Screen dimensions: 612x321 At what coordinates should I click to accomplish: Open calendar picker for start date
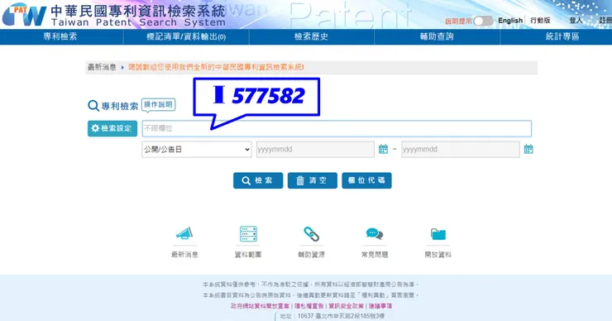(383, 149)
